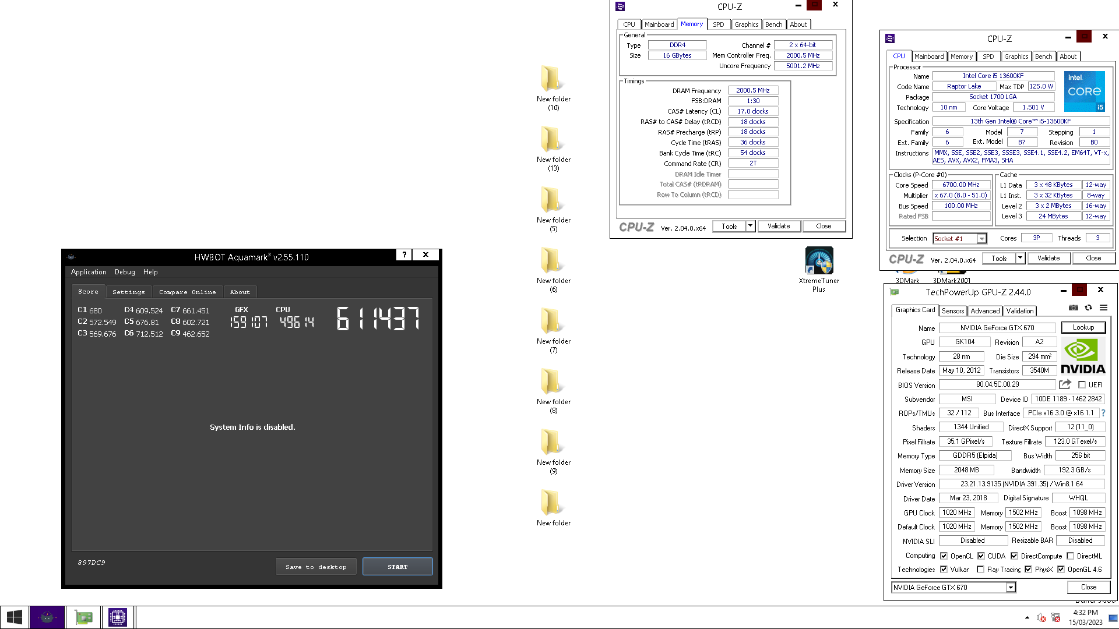Viewport: 1119px width, 629px height.
Task: Toggle the PhysX checkbox
Action: (1028, 570)
